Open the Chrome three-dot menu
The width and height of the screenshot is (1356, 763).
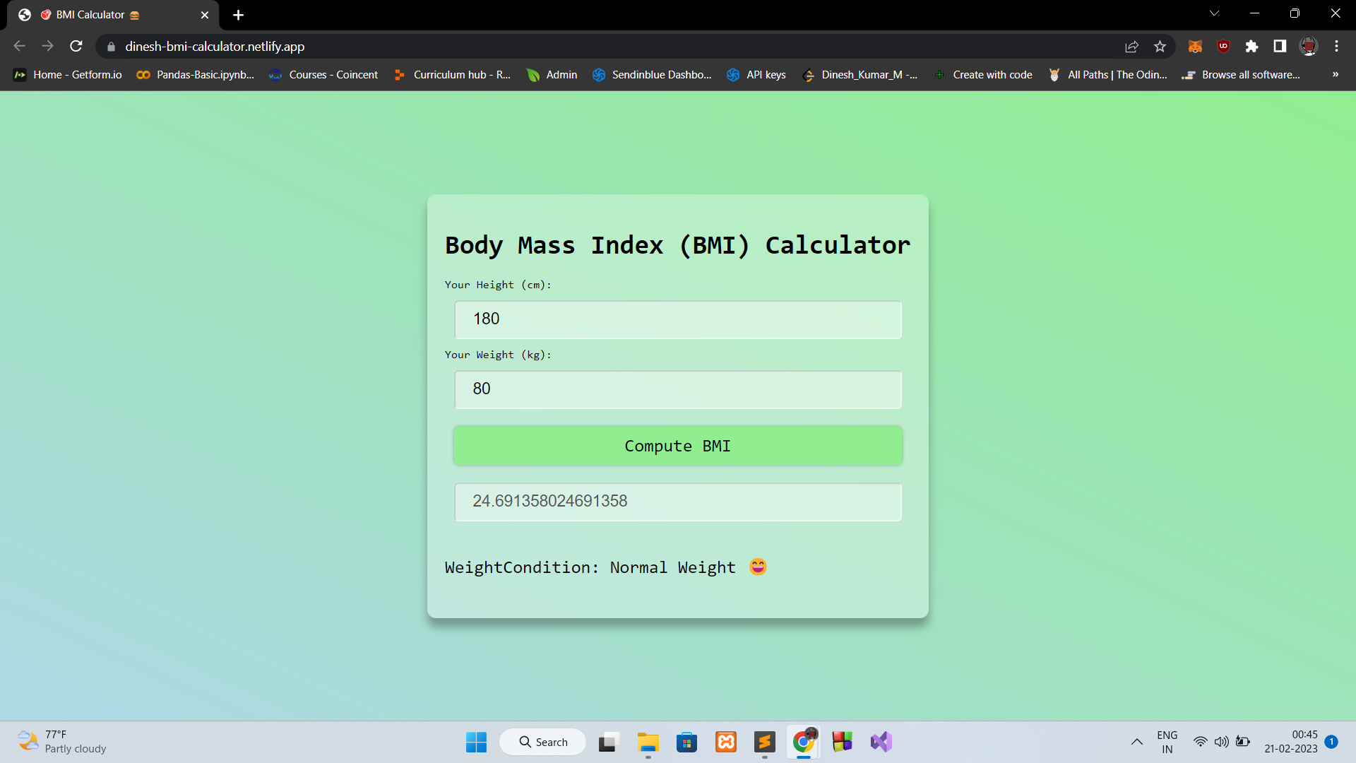point(1336,46)
